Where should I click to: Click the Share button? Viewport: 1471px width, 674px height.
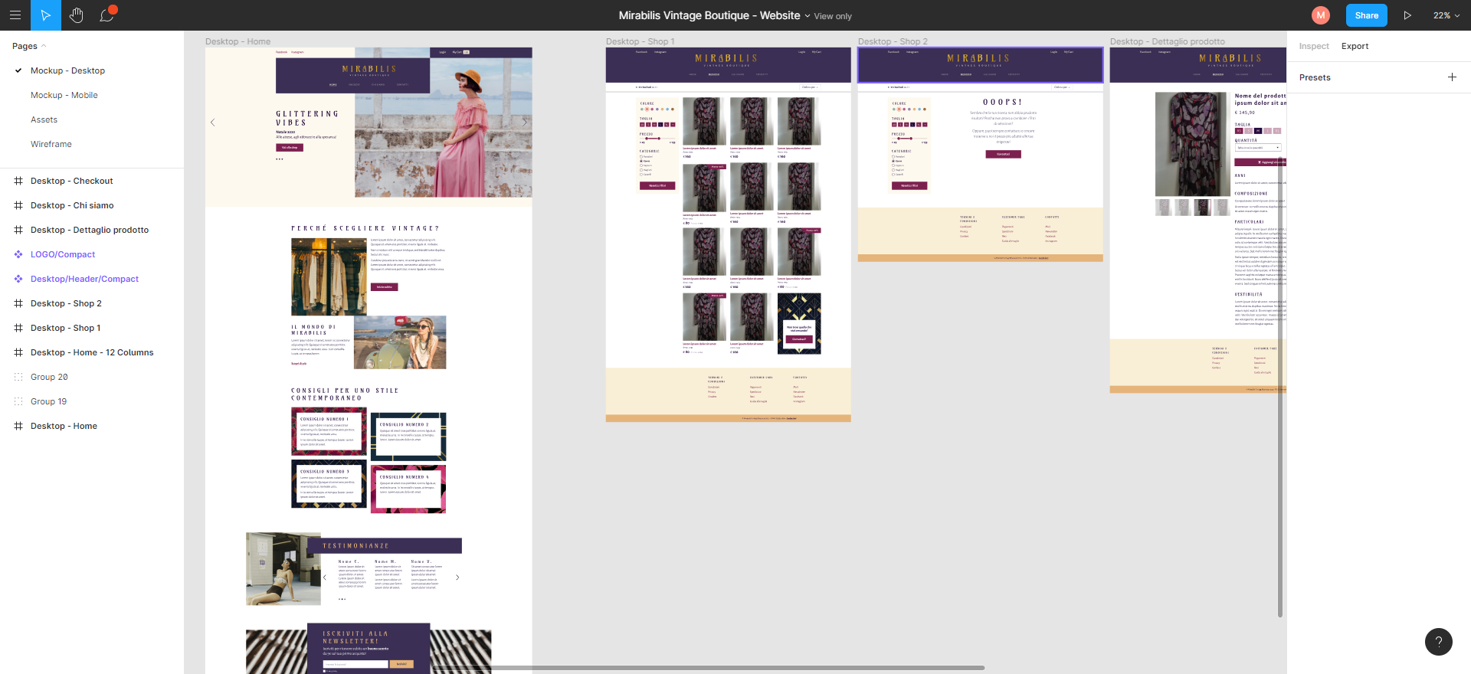1366,15
